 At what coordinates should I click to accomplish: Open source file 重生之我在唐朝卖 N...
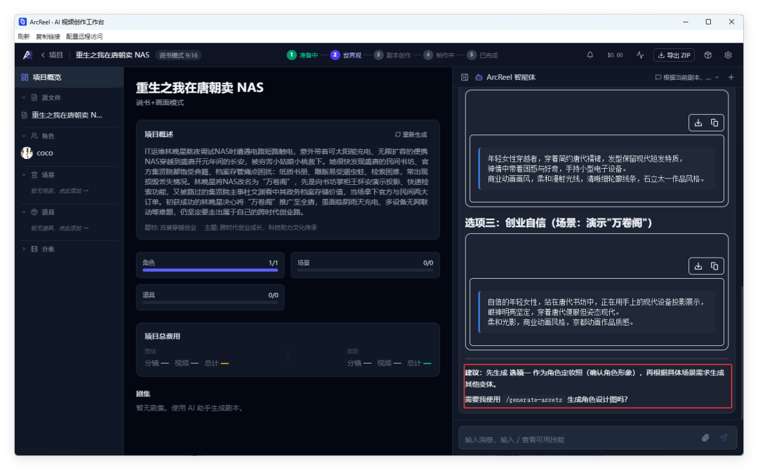click(x=67, y=115)
